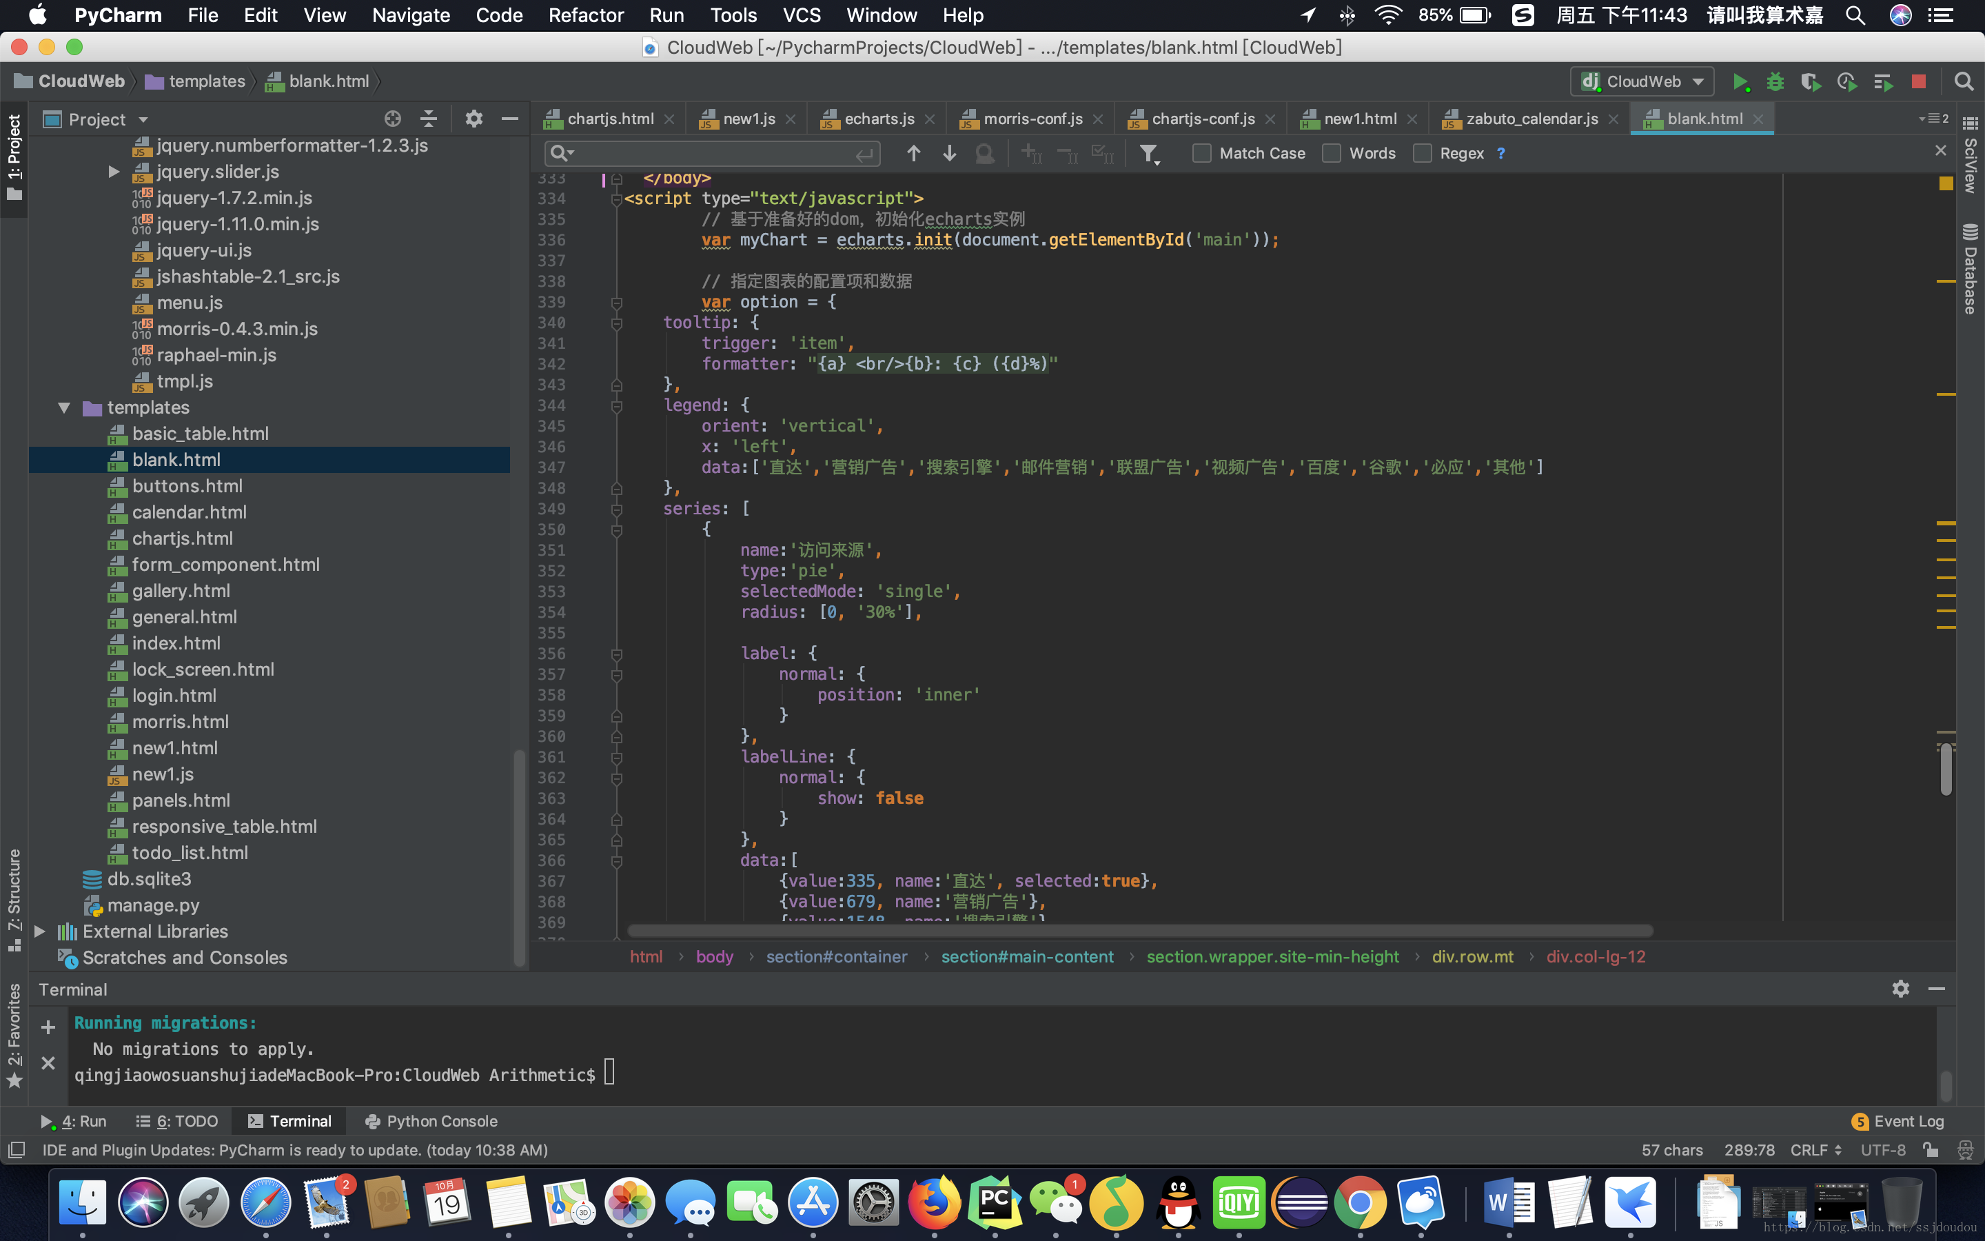Select manage.py in the Project tree
The height and width of the screenshot is (1241, 1985).
click(x=154, y=905)
